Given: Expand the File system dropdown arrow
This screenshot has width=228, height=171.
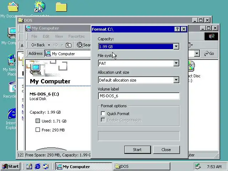Looking at the screenshot, I should [x=176, y=63].
